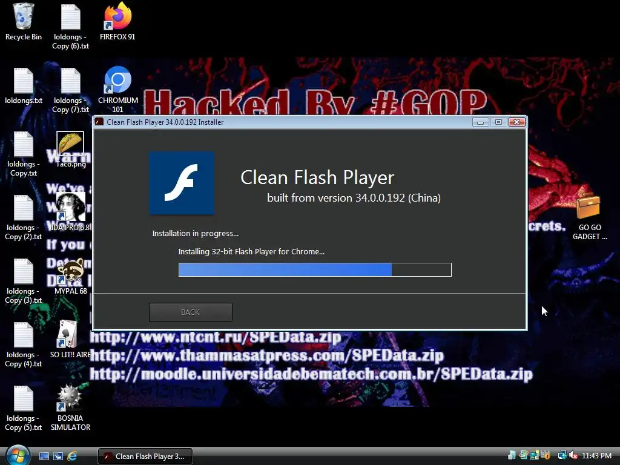Open the muted volume tray icon

point(573,455)
